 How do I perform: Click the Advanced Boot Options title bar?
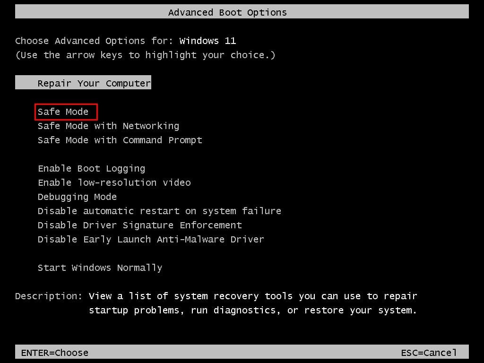point(242,12)
